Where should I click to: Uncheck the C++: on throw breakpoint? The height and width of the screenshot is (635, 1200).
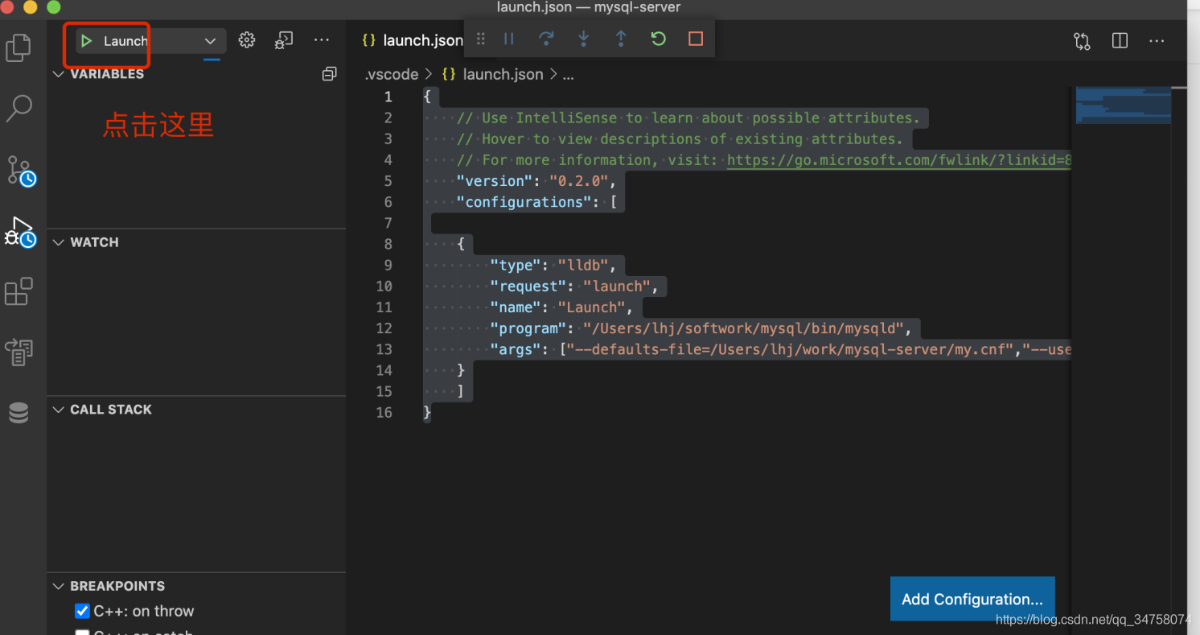82,611
